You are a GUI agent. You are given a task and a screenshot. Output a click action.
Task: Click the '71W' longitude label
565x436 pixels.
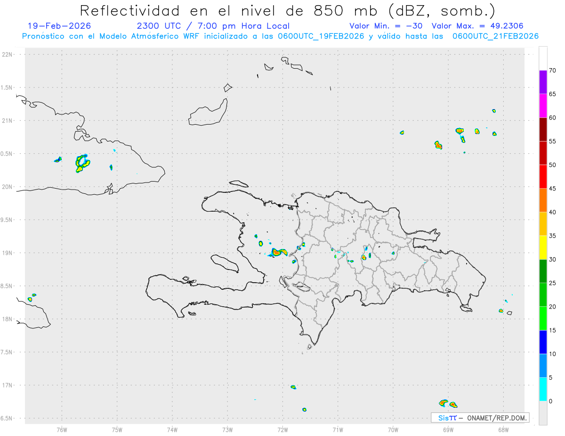[x=338, y=429]
